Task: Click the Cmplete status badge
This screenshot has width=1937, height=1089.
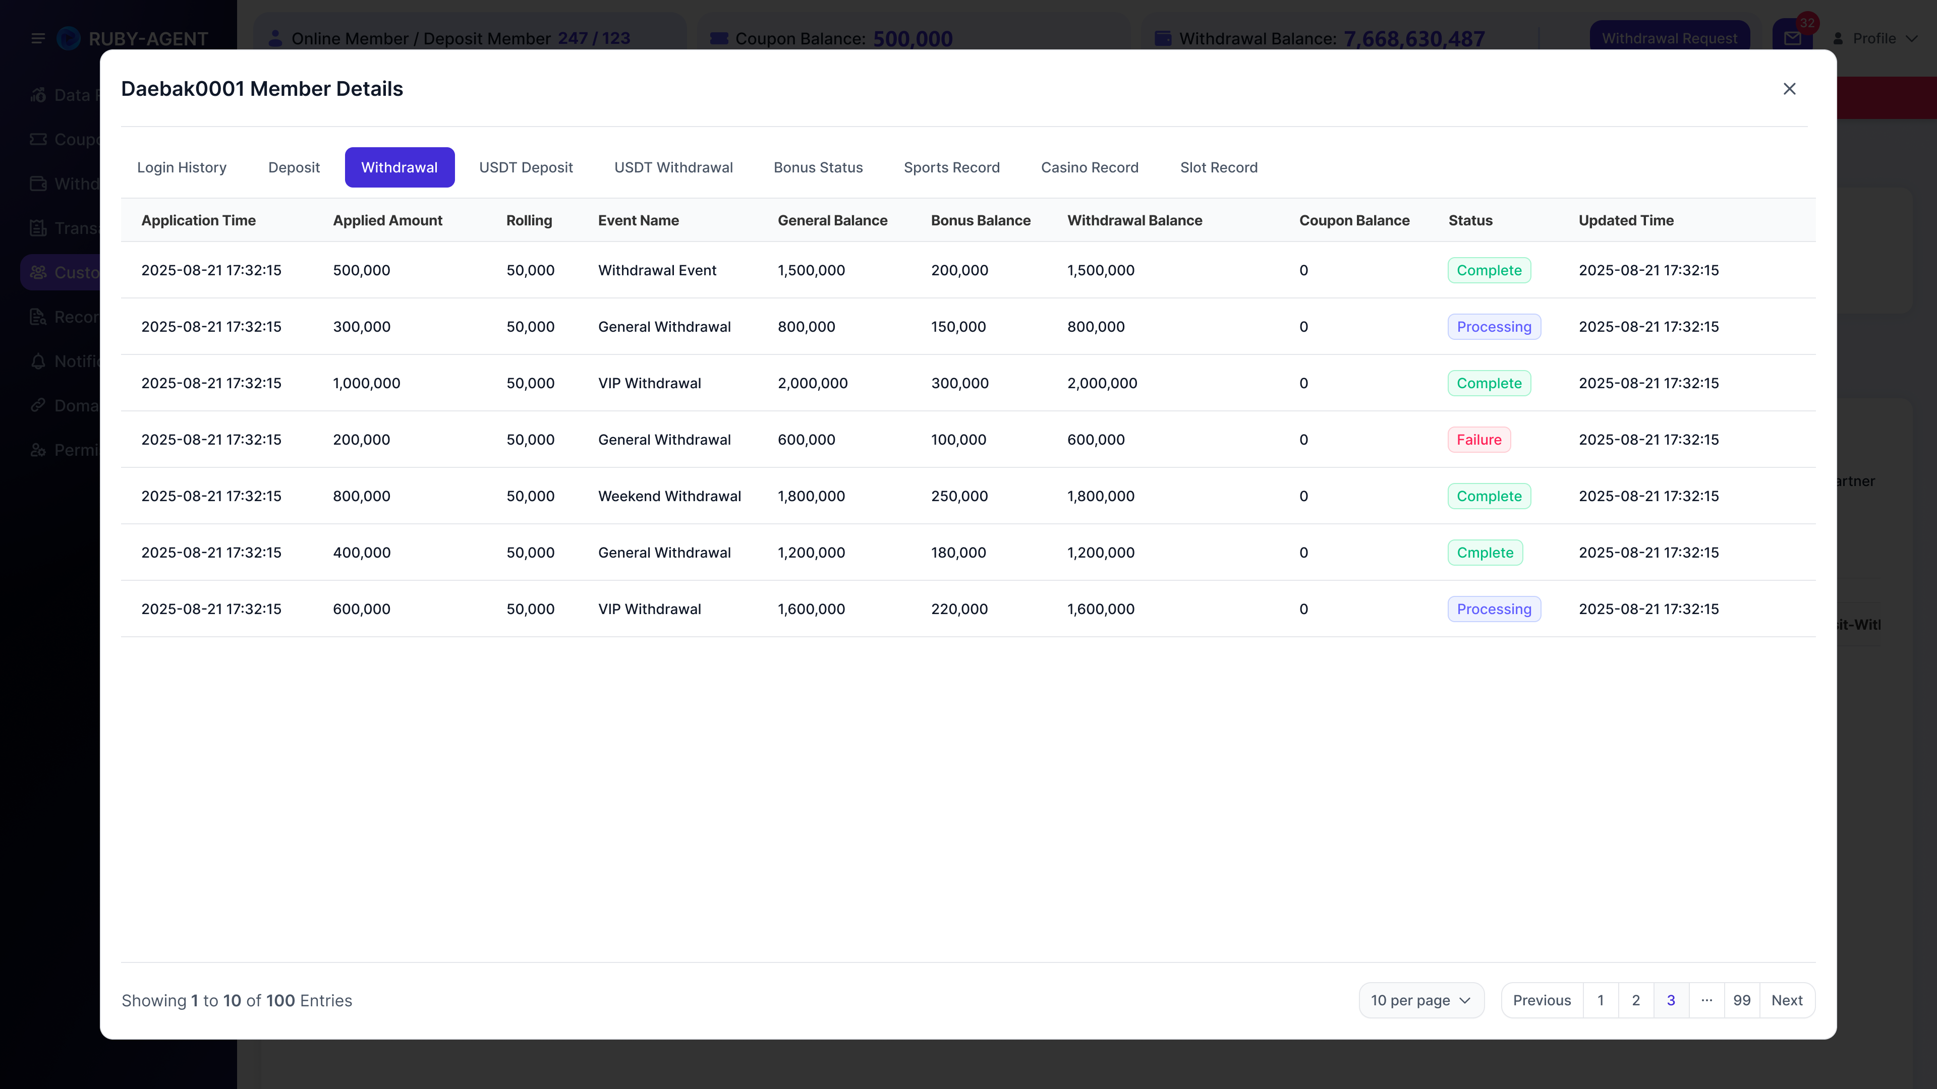Action: (x=1485, y=553)
